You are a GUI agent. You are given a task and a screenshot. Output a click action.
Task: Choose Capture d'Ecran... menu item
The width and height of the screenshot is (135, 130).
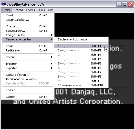click(x=28, y=75)
